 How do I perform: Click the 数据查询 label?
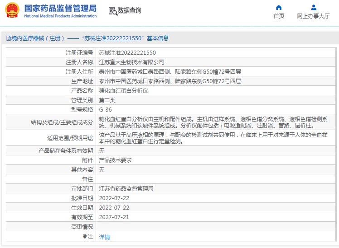tap(129, 10)
